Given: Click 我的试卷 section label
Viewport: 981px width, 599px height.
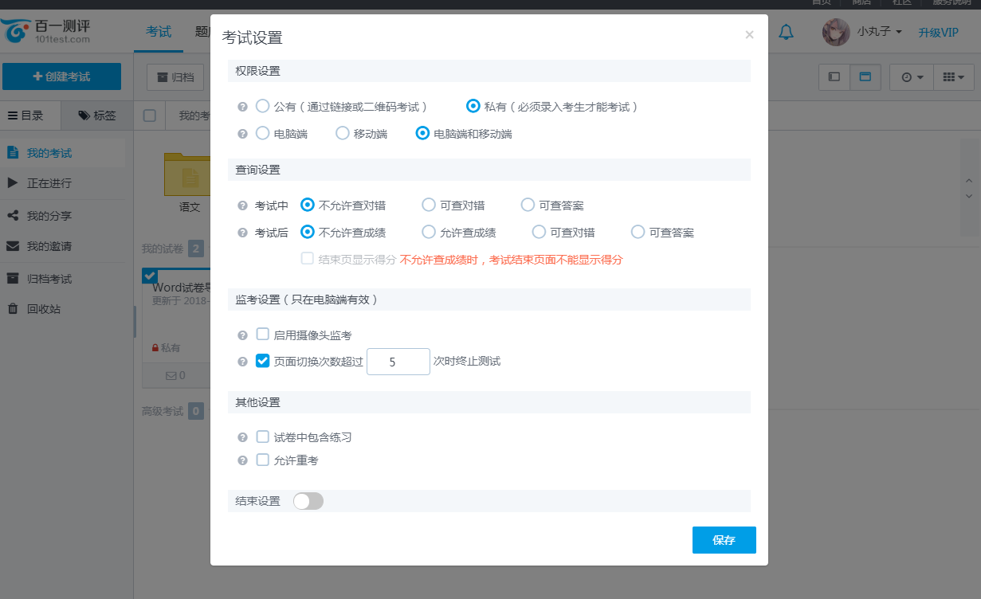Looking at the screenshot, I should coord(163,249).
